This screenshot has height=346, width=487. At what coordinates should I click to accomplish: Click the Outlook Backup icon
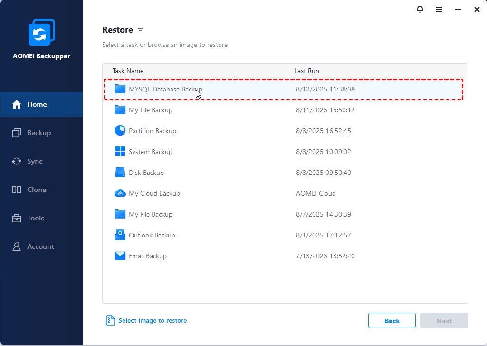120,235
